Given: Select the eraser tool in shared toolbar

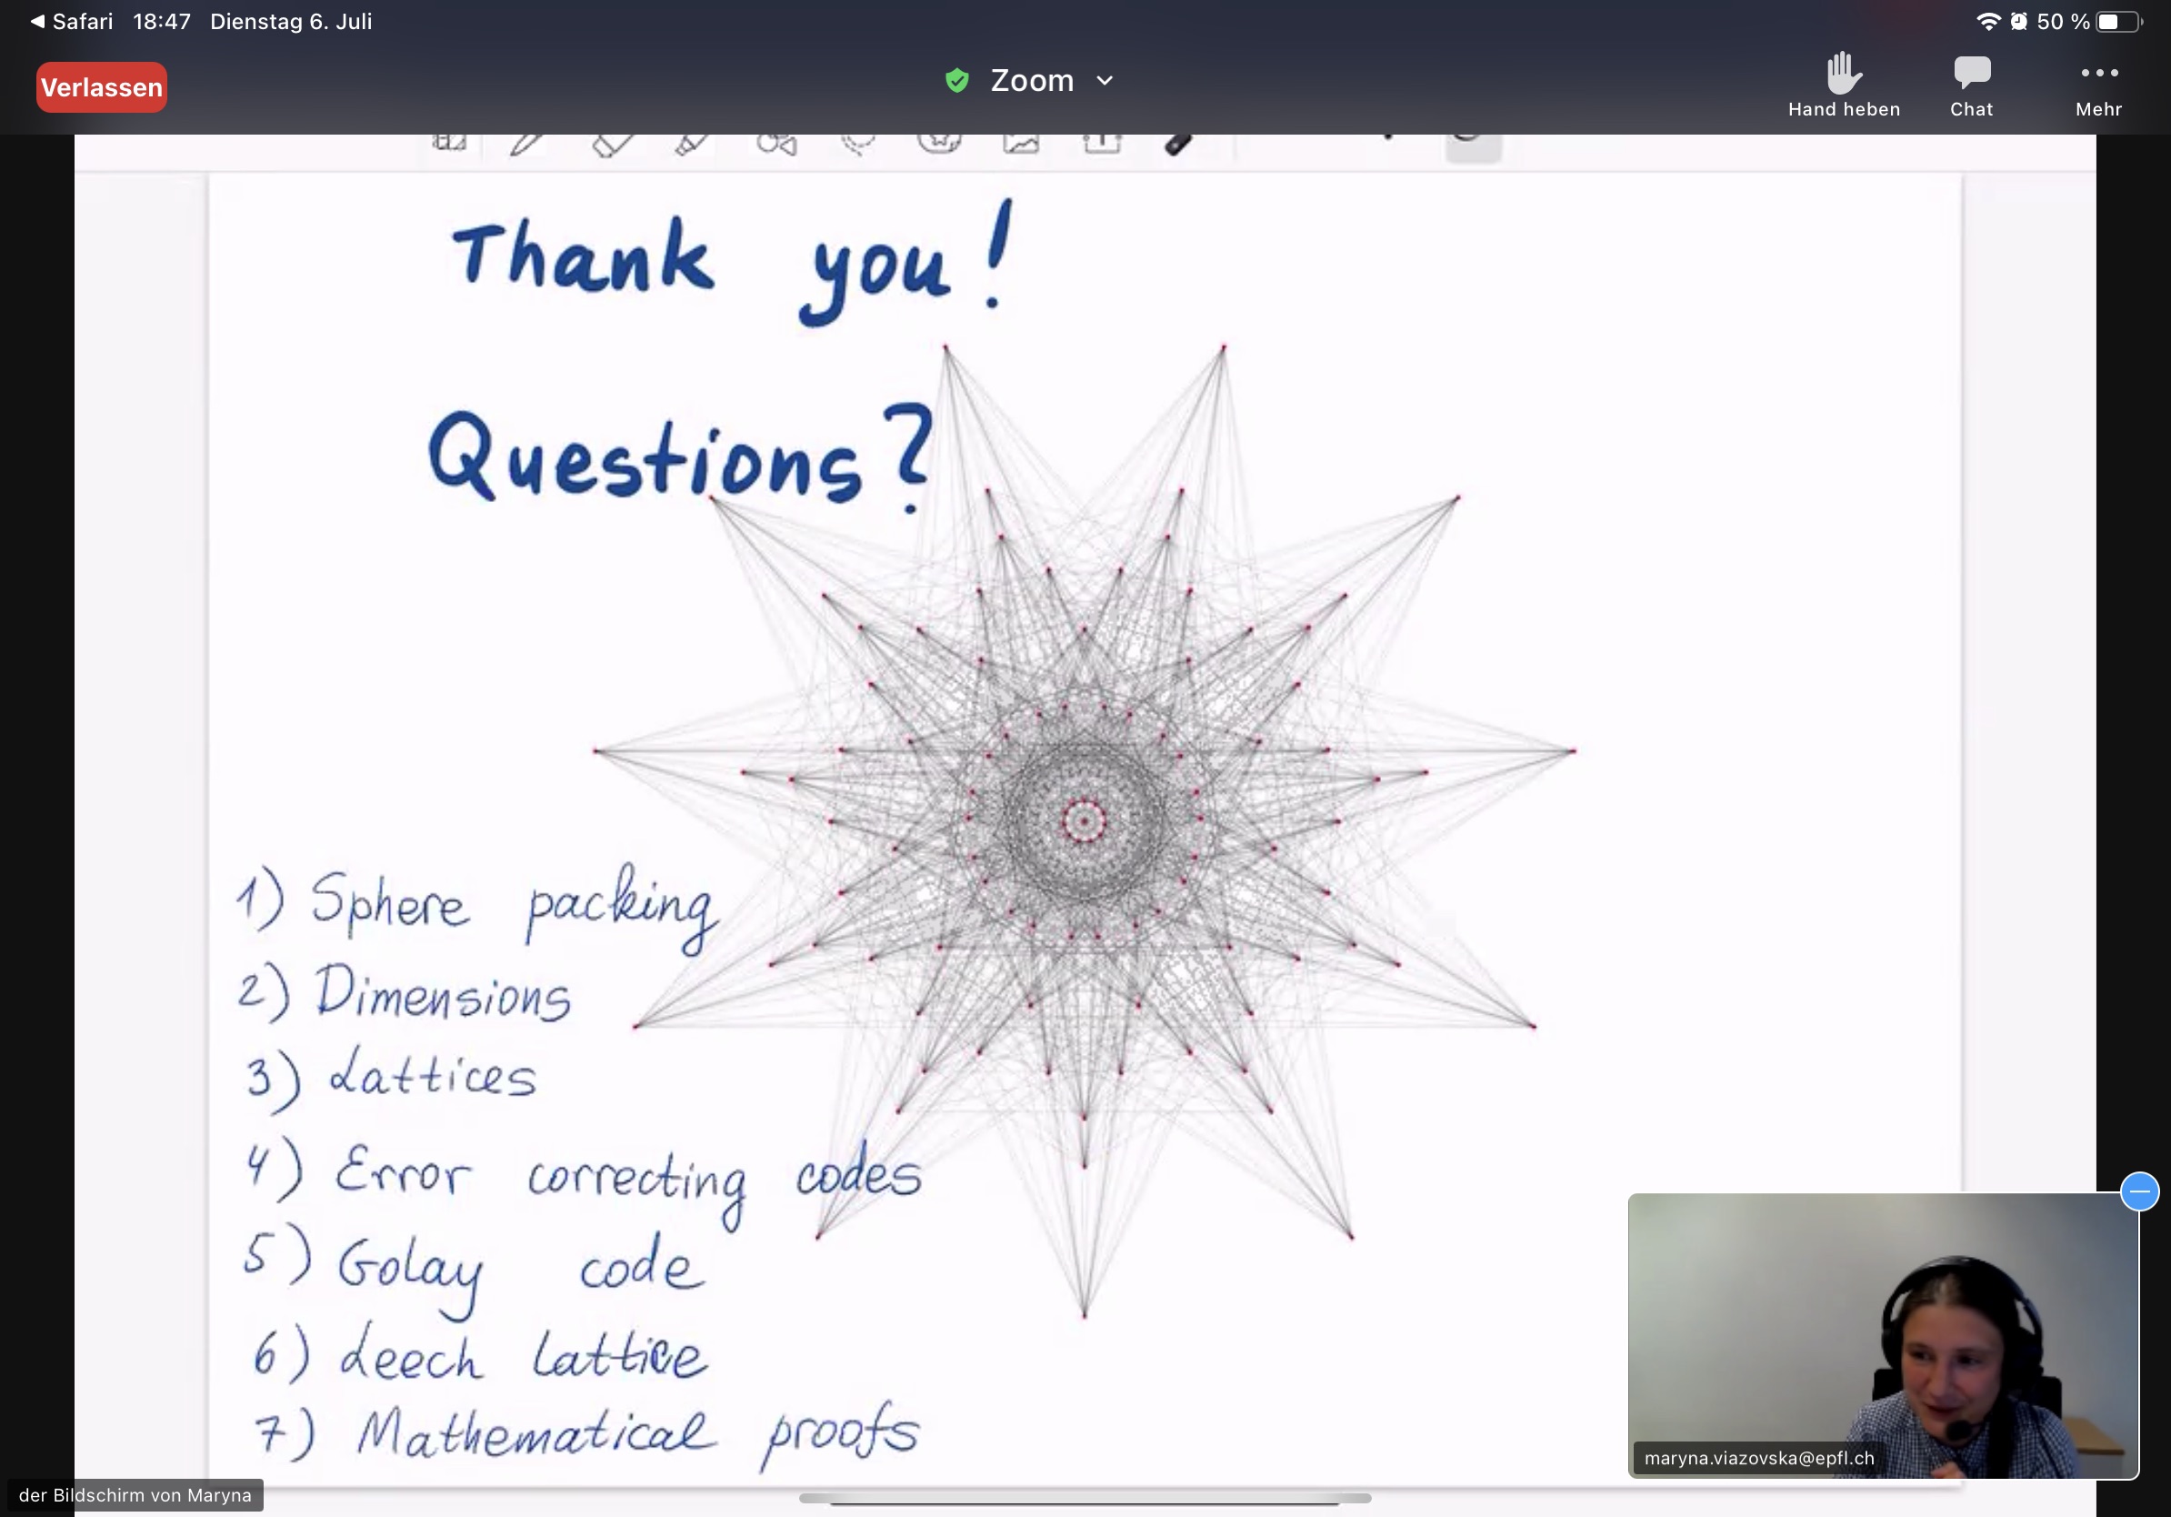Looking at the screenshot, I should coord(612,143).
